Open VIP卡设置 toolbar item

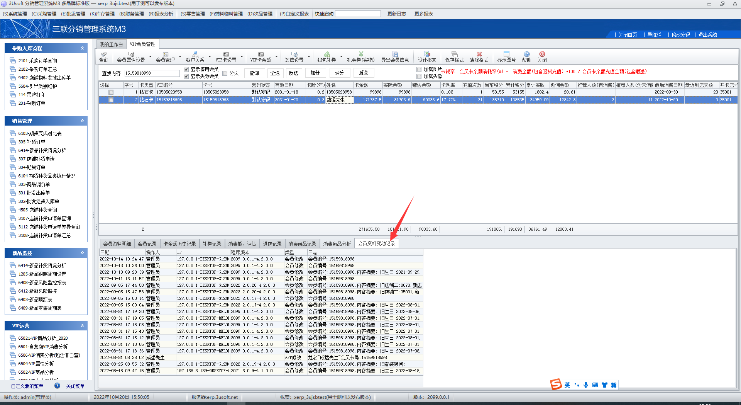(x=226, y=57)
